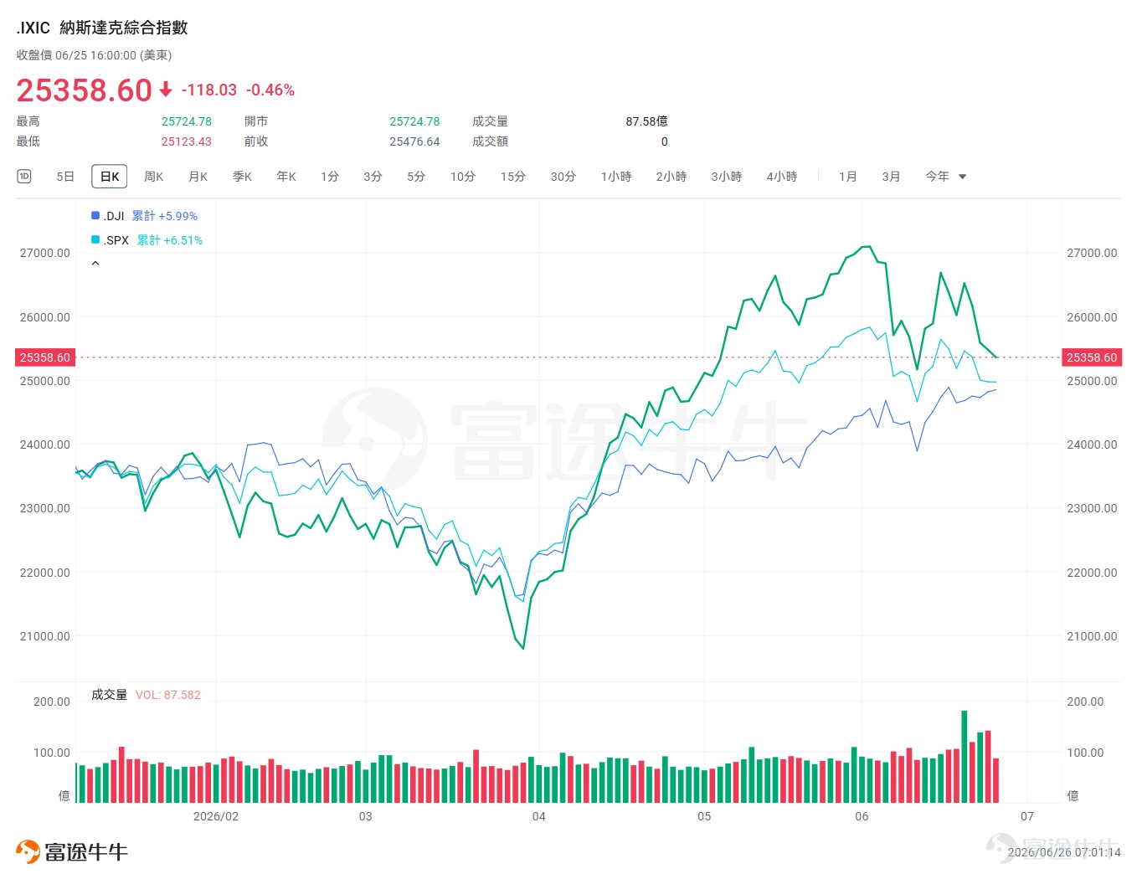The height and width of the screenshot is (879, 1137).
Task: Click the cyan .SPX legend color square
Action: click(95, 239)
